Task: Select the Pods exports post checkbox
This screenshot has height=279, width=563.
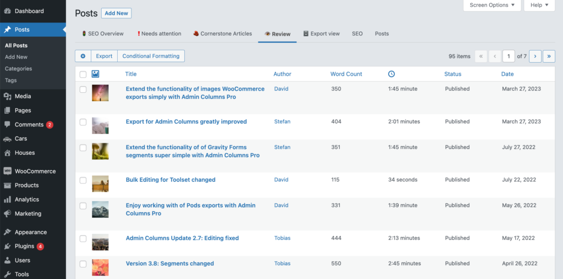Action: 83,206
